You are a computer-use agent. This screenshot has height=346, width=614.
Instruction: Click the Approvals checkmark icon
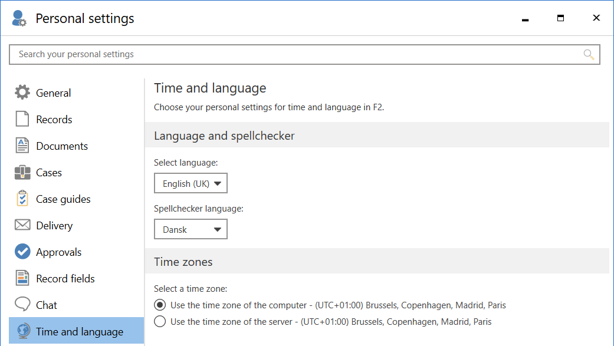click(x=22, y=252)
